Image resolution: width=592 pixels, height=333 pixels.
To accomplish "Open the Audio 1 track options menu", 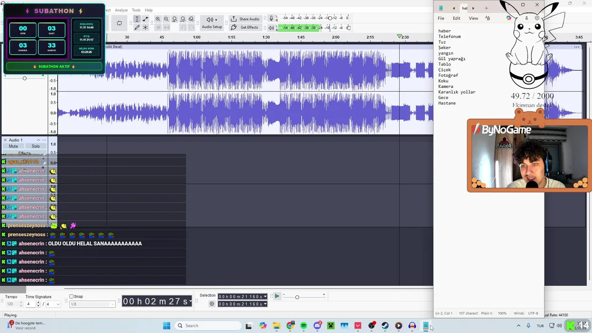I will click(x=44, y=140).
